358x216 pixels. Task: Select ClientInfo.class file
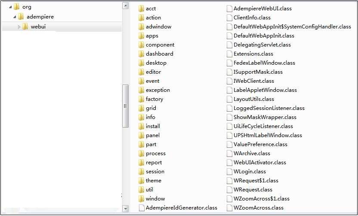[248, 18]
